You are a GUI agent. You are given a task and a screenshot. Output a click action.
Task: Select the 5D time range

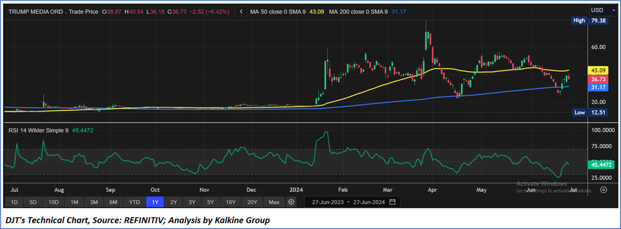click(x=33, y=202)
